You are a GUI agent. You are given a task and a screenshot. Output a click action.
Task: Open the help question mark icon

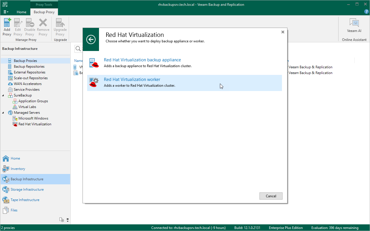(x=367, y=12)
